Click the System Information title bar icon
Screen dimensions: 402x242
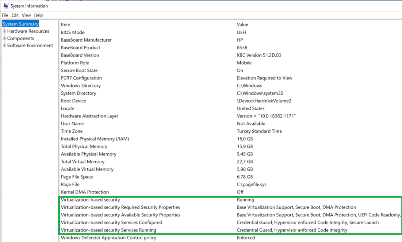point(6,6)
